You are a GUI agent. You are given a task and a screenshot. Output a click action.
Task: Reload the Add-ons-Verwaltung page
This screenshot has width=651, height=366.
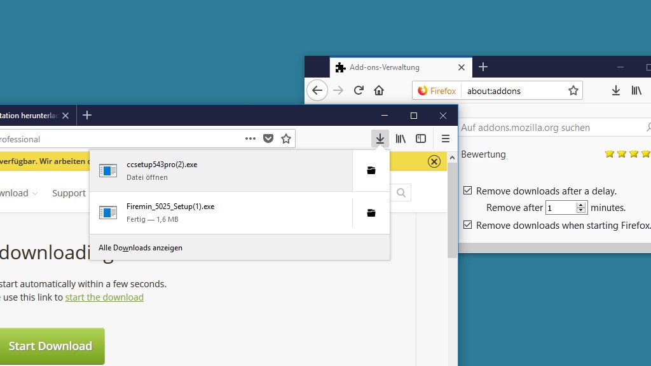click(x=359, y=90)
